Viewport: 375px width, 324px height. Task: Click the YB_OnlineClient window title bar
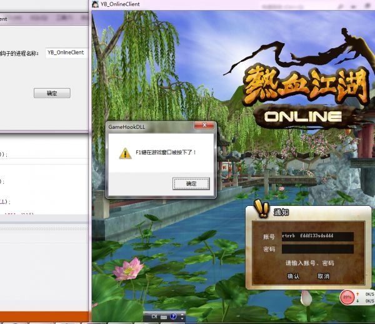point(187,4)
